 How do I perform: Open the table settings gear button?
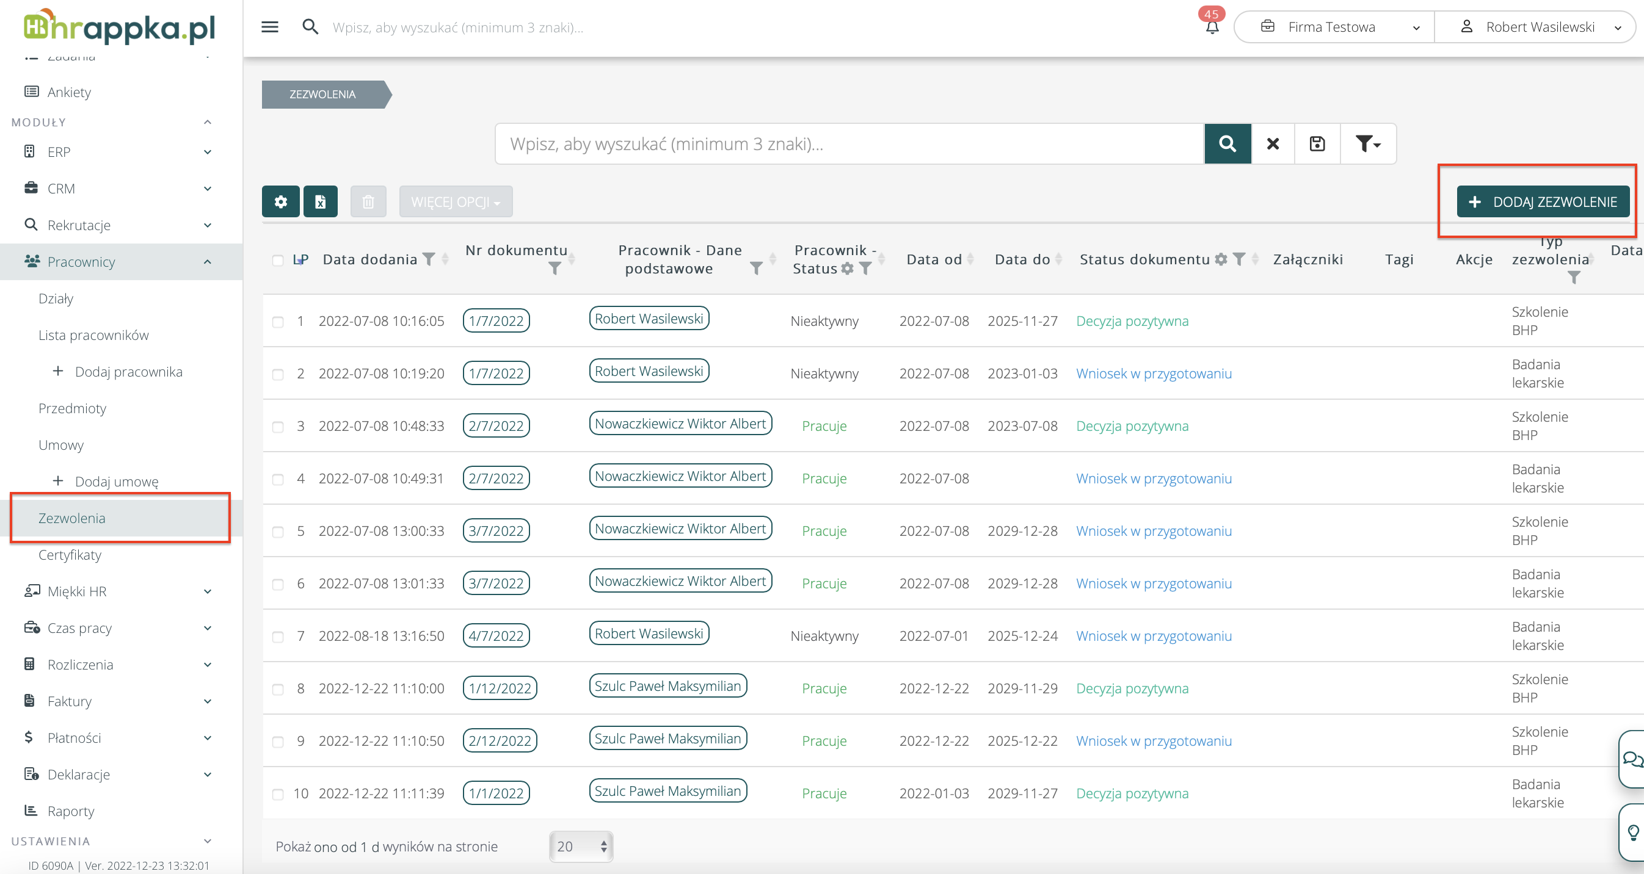point(280,201)
